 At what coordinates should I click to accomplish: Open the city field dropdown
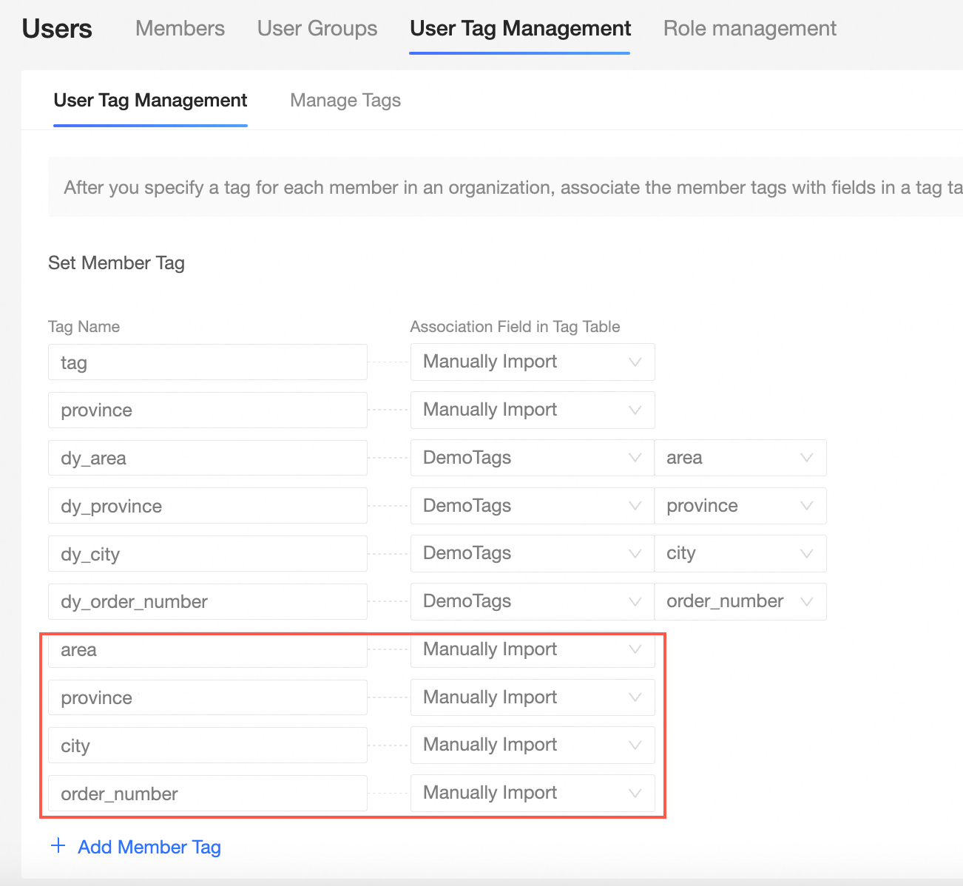click(x=740, y=553)
